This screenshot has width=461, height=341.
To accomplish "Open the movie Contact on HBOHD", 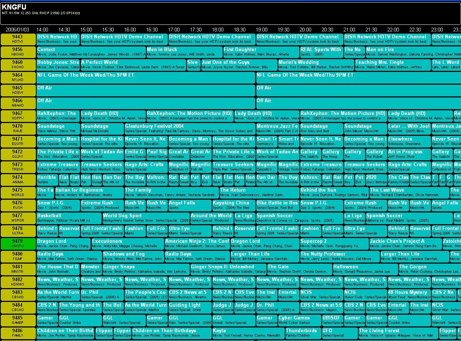I will pos(91,52).
